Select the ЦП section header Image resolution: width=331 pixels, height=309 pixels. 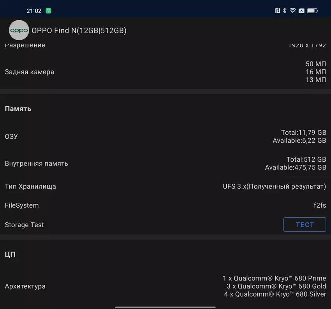click(x=10, y=254)
